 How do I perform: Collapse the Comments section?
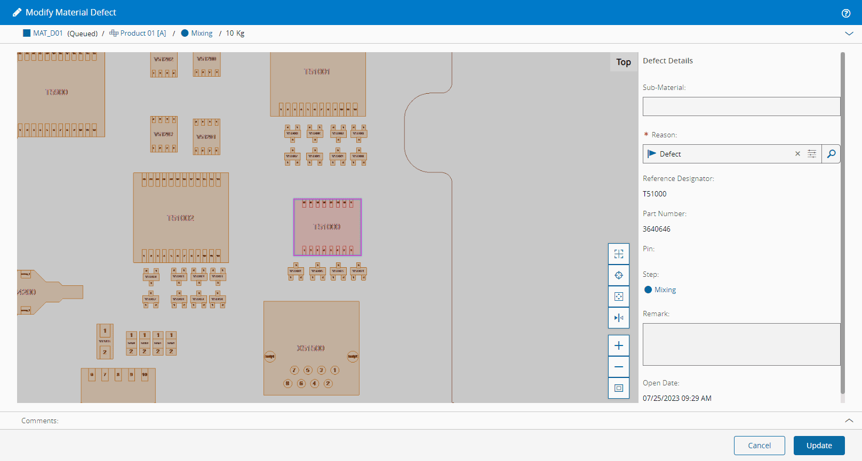(849, 421)
